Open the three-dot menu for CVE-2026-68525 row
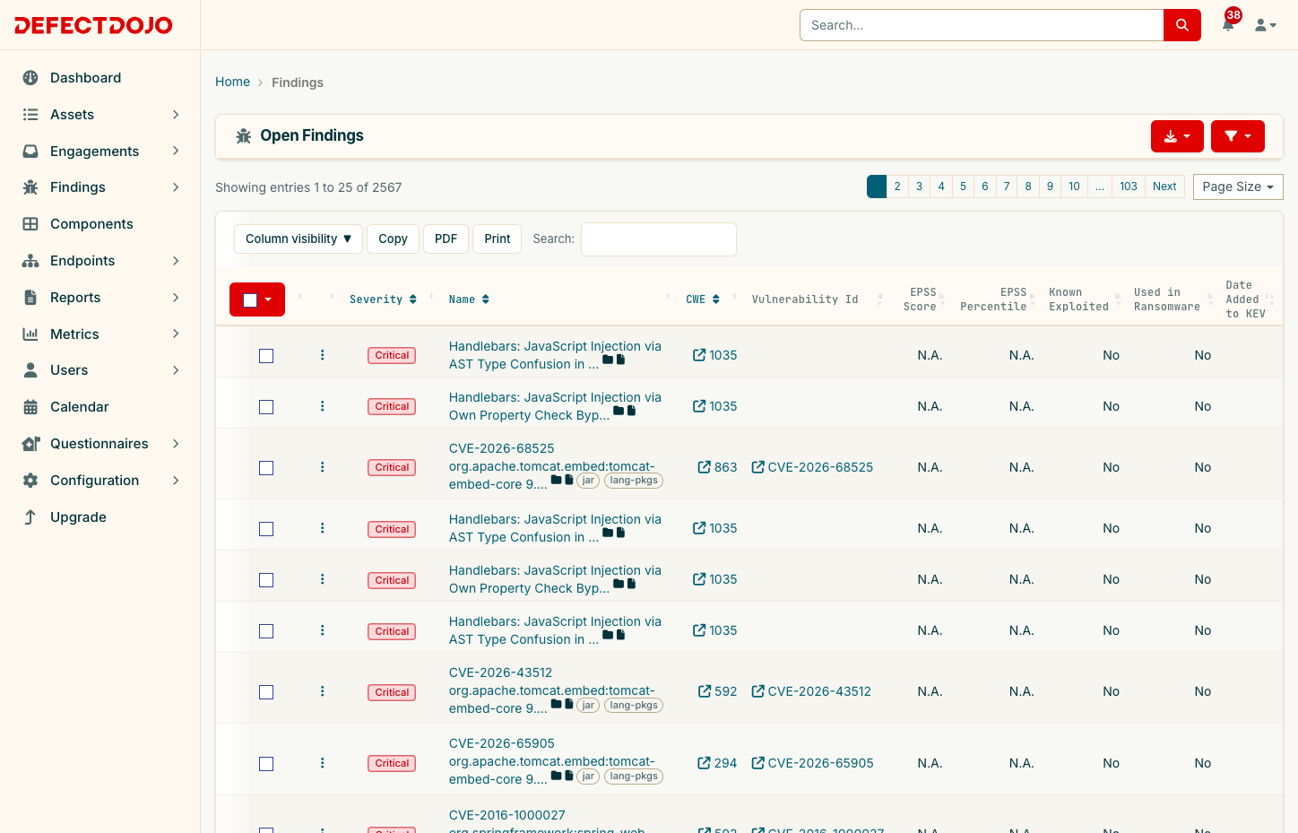The height and width of the screenshot is (833, 1298). click(323, 467)
